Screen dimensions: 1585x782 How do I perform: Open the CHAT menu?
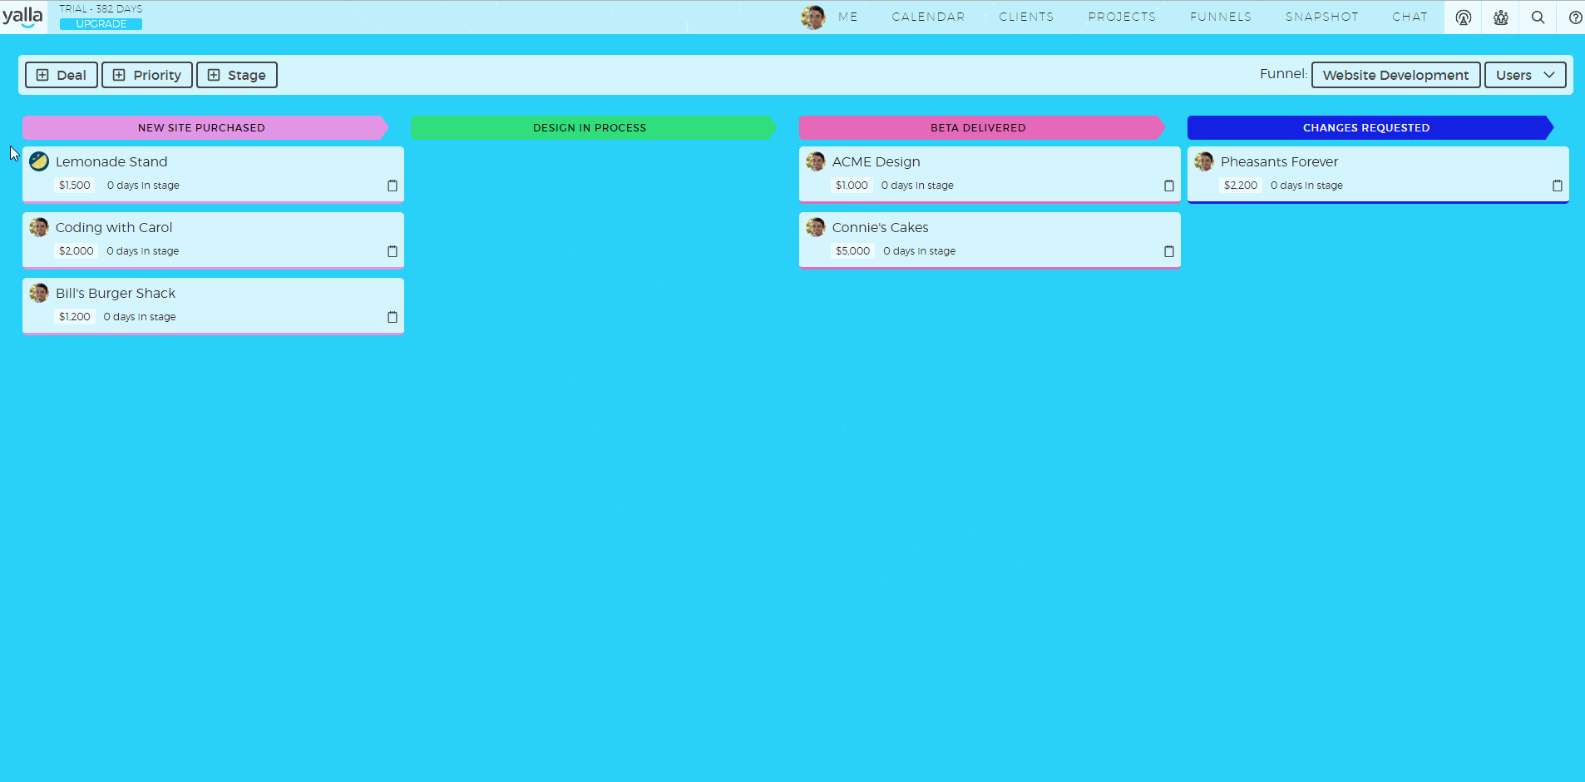click(1410, 17)
